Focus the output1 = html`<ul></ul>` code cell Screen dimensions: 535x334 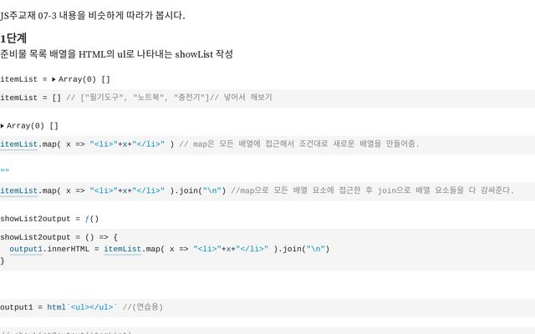[267, 308]
